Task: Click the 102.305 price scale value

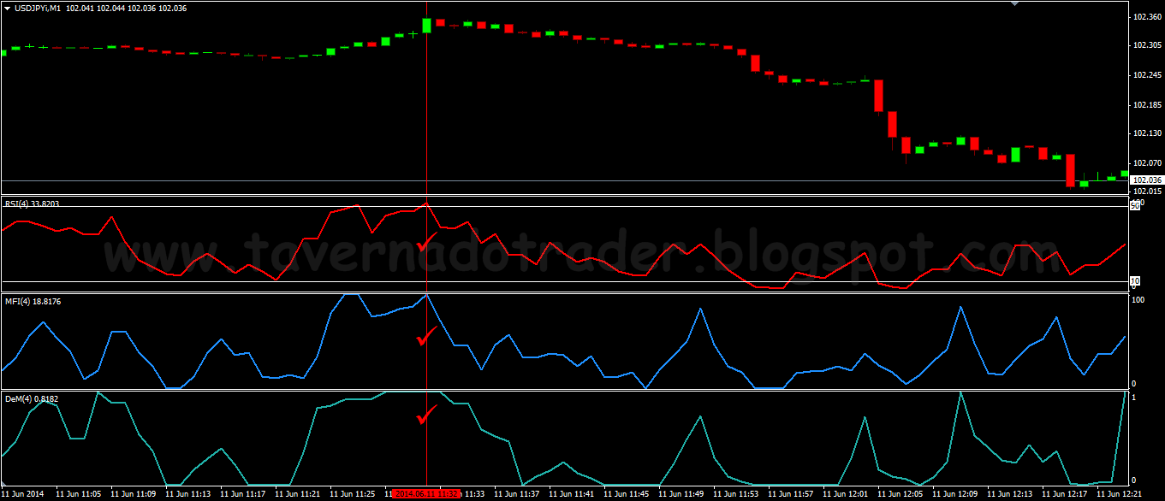Action: (1146, 45)
